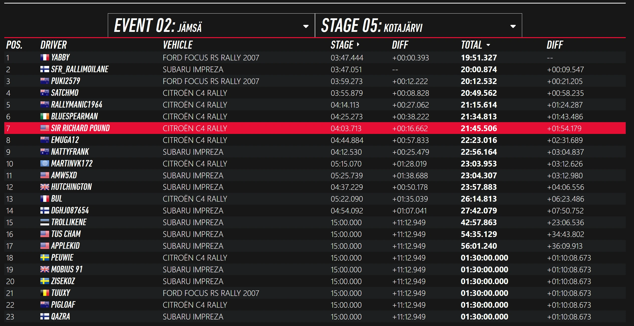Click the Estonian flag beside TROLLIKENE

45,222
